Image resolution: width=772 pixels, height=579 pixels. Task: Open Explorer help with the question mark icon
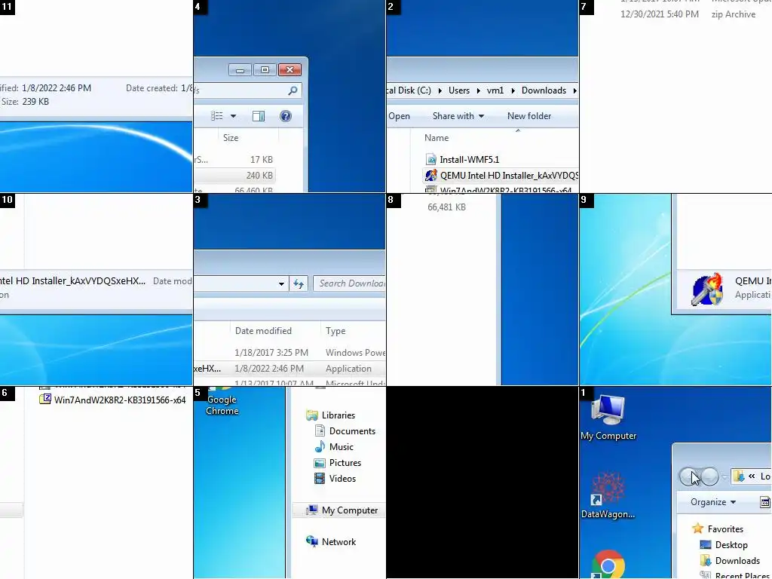point(286,116)
